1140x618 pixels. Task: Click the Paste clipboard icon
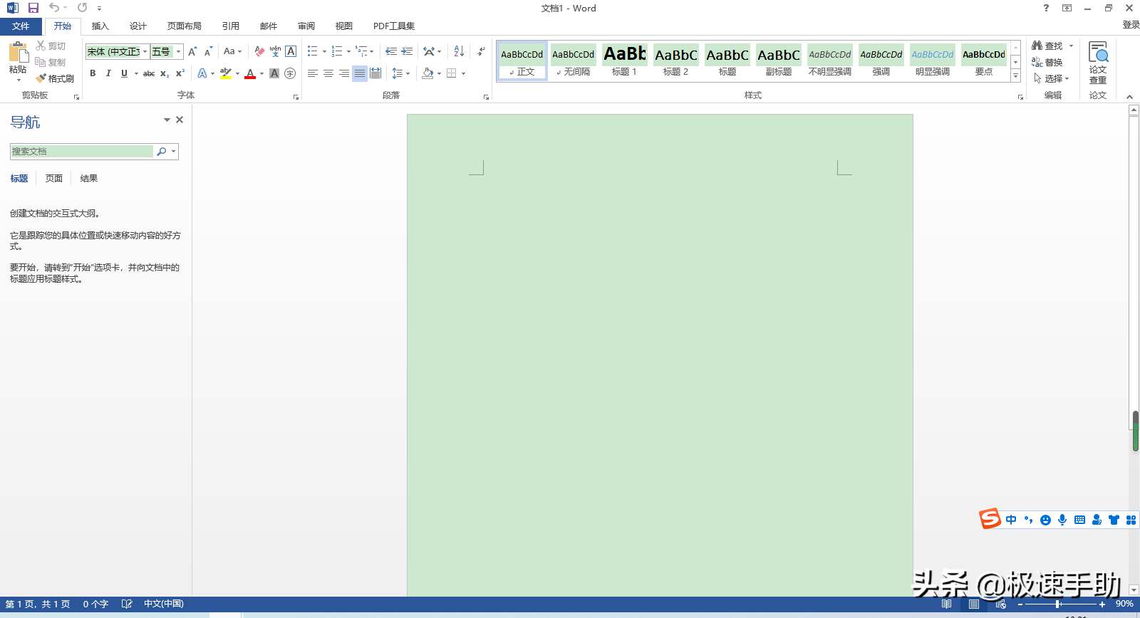18,53
